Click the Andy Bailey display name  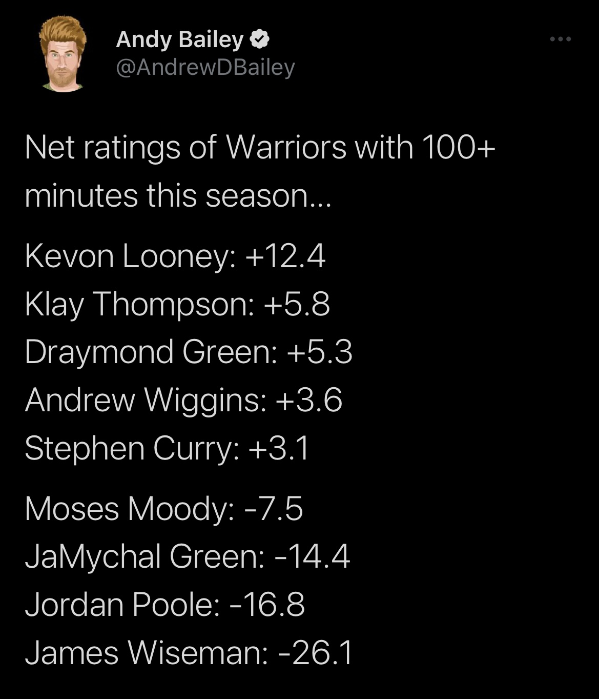coord(180,39)
